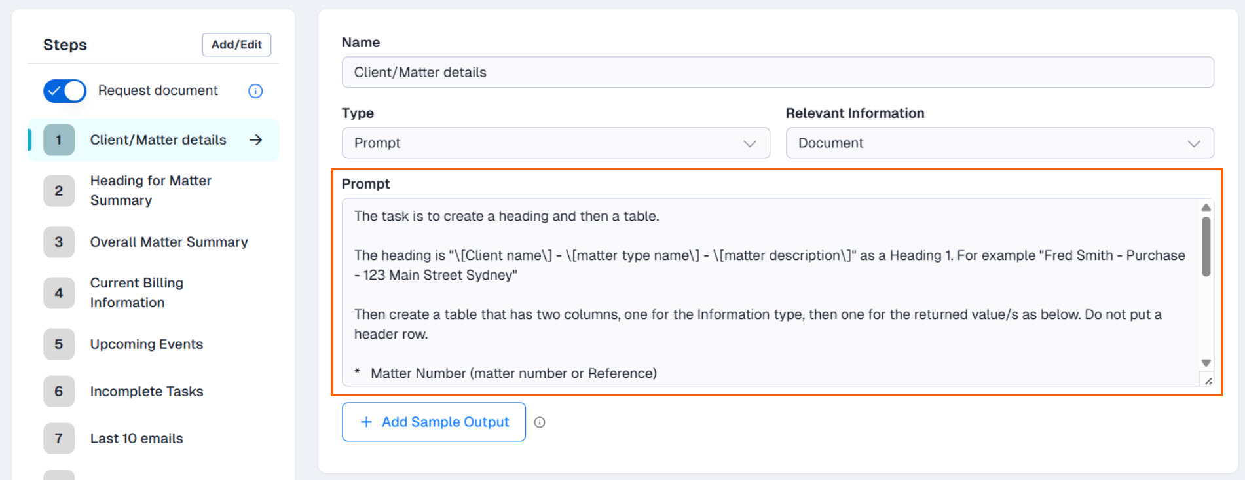The width and height of the screenshot is (1245, 480).
Task: Click info icon next to Add Sample Output
Action: coord(540,422)
